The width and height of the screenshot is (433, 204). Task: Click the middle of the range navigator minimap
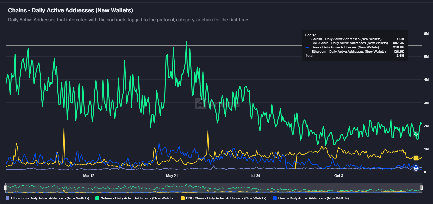pos(213,188)
